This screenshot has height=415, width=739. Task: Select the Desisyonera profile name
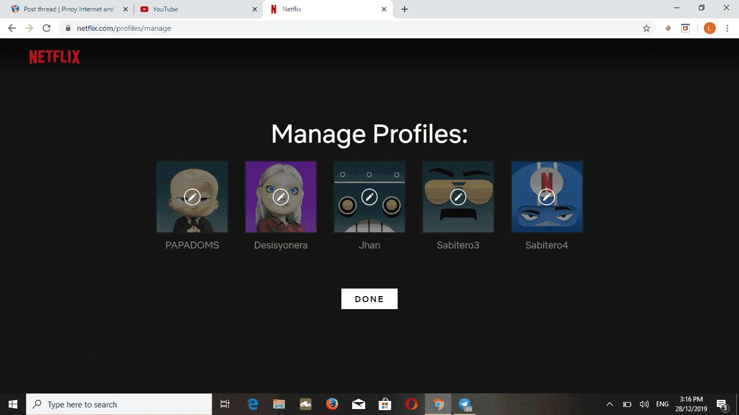tap(281, 245)
